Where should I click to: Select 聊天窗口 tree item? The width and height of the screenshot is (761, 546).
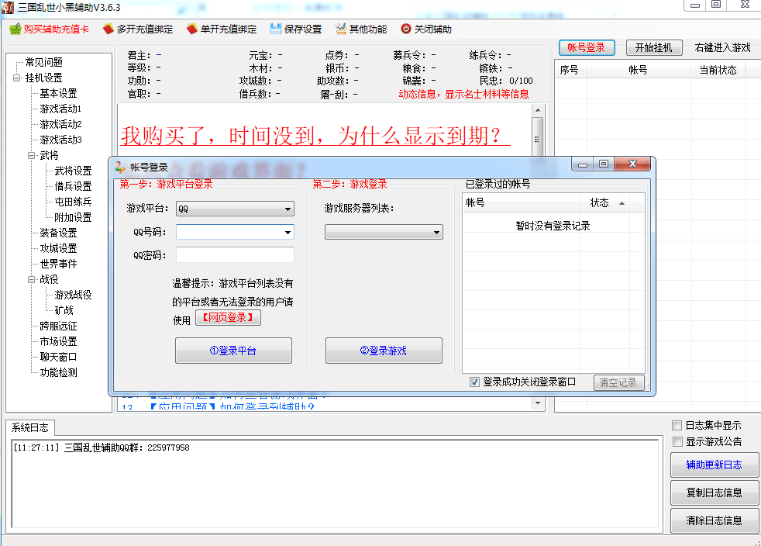[58, 357]
